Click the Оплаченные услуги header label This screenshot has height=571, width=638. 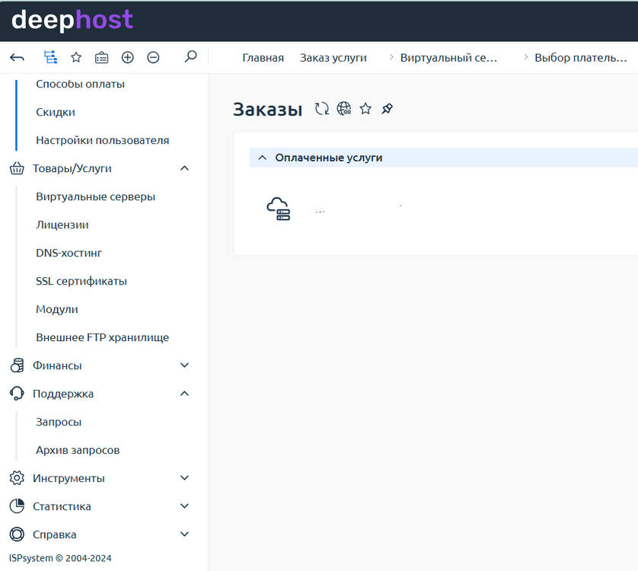pos(329,158)
